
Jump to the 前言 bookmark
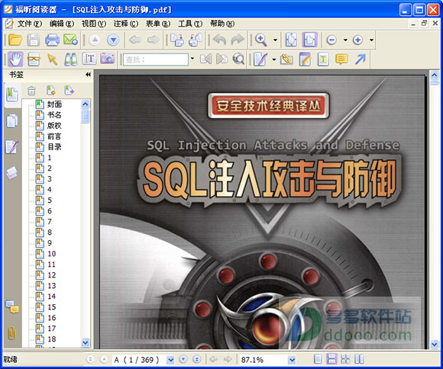54,136
